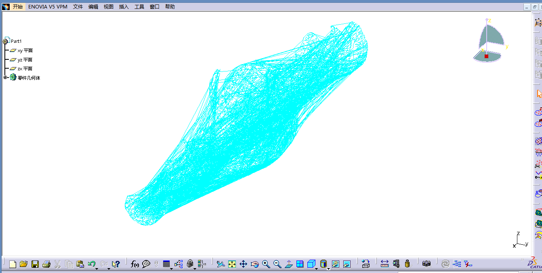The image size is (542, 273).
Task: Open the view mode cylinder dropdown arrow
Action: tap(328, 269)
